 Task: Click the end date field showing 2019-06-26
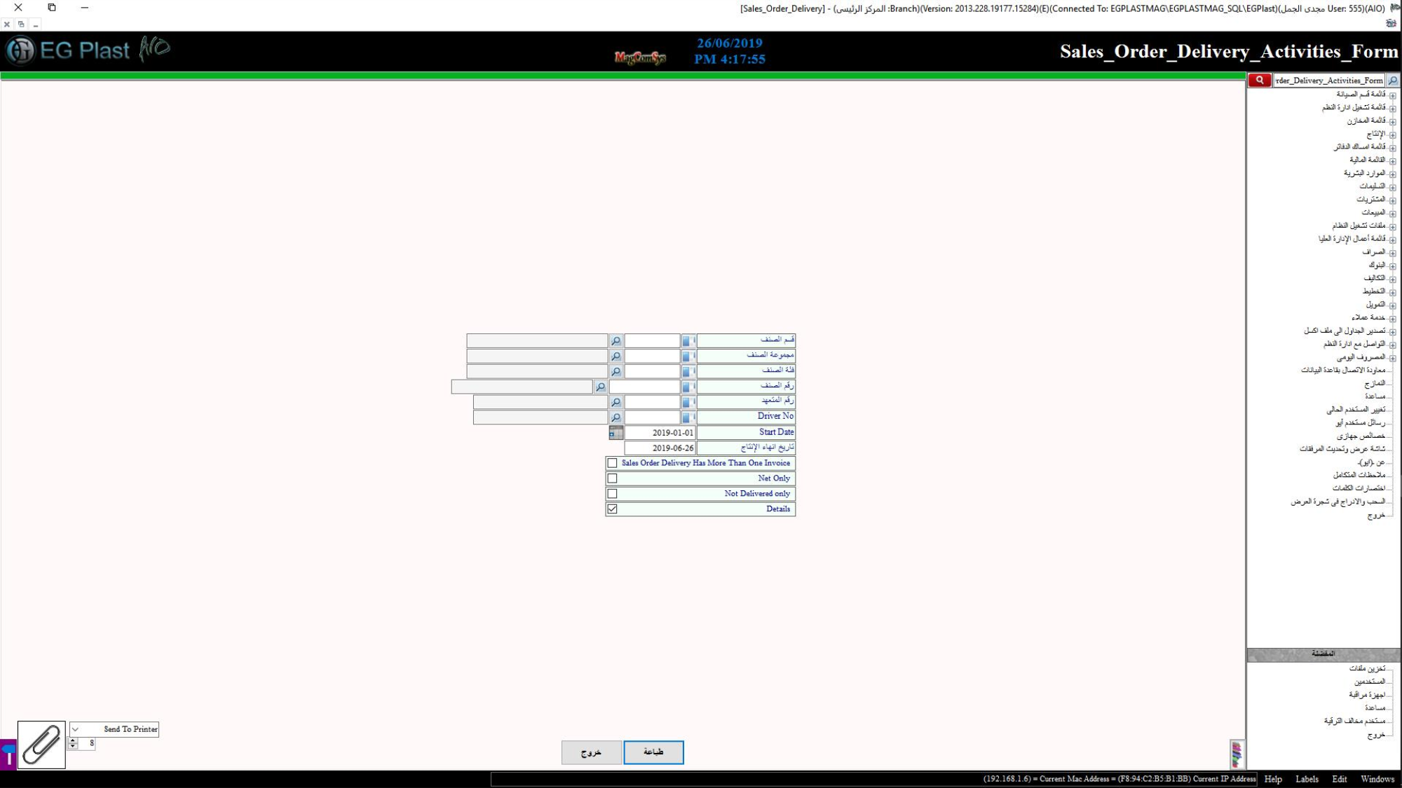coord(660,448)
